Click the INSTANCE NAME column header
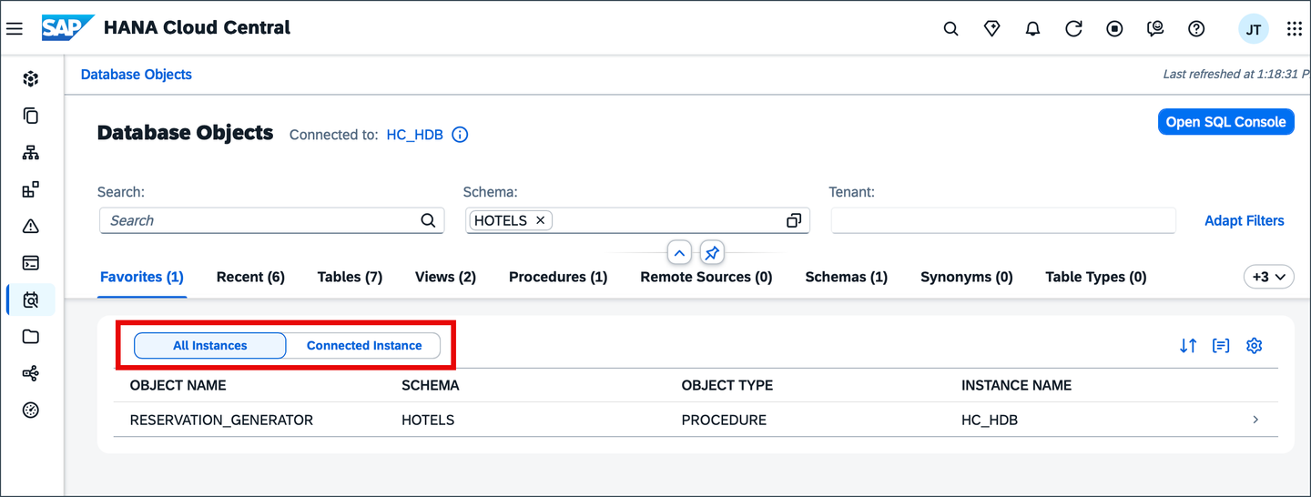This screenshot has width=1311, height=497. tap(1016, 385)
